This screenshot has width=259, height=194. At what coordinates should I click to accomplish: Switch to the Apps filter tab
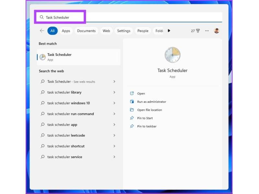[x=66, y=31]
